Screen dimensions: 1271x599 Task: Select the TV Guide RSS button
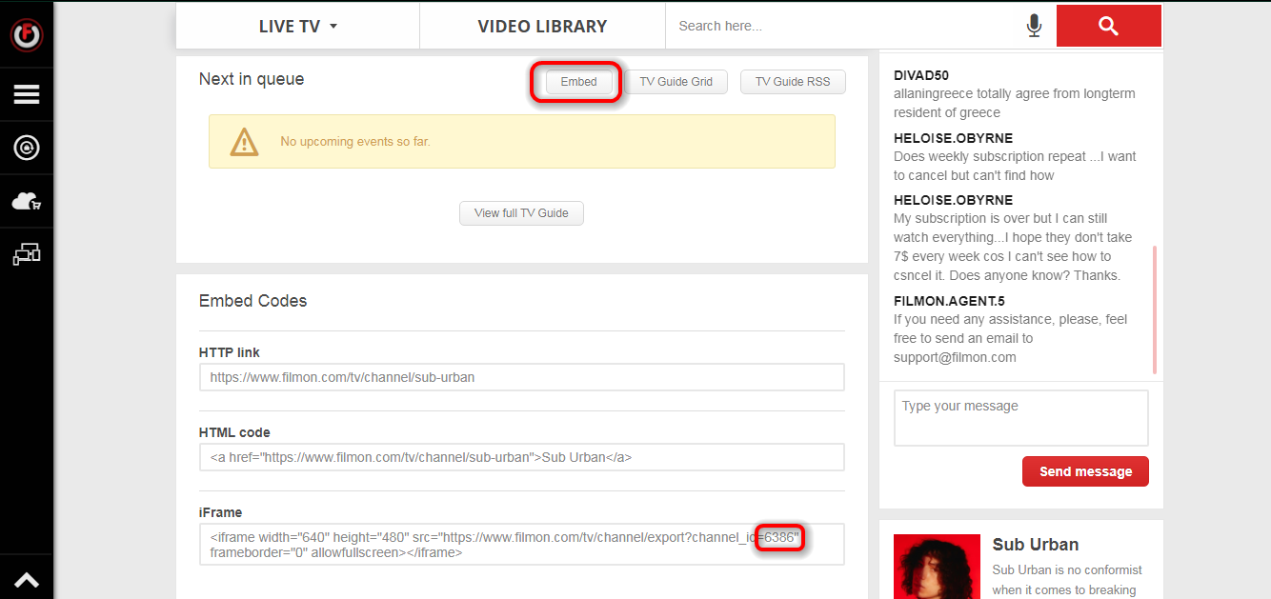tap(792, 82)
